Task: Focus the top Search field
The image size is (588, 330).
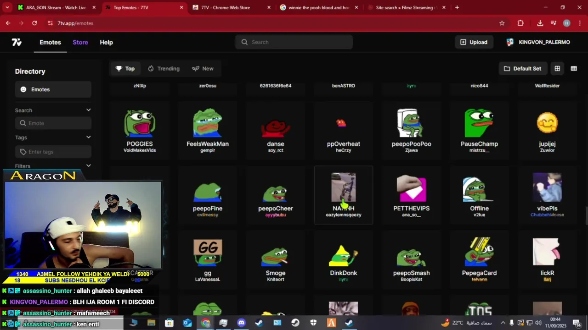Action: click(x=294, y=42)
